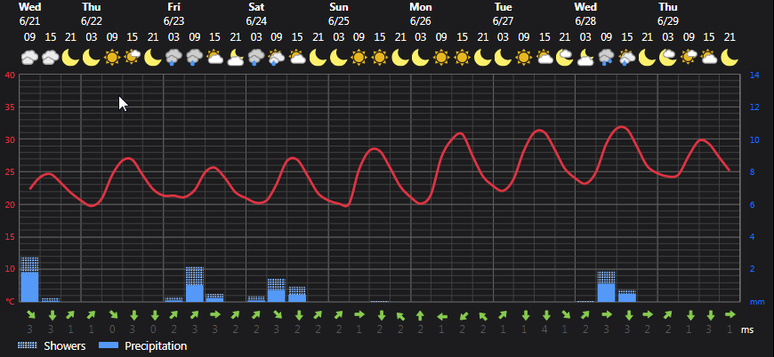Click the blue Precipitation legend swatch
The image size is (774, 357).
coord(109,345)
